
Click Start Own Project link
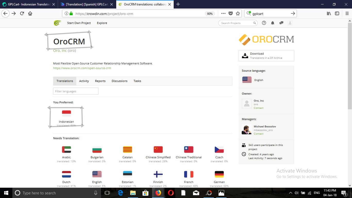(x=79, y=23)
